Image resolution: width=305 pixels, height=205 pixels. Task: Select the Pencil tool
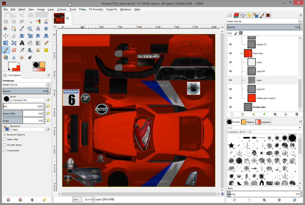(46, 43)
